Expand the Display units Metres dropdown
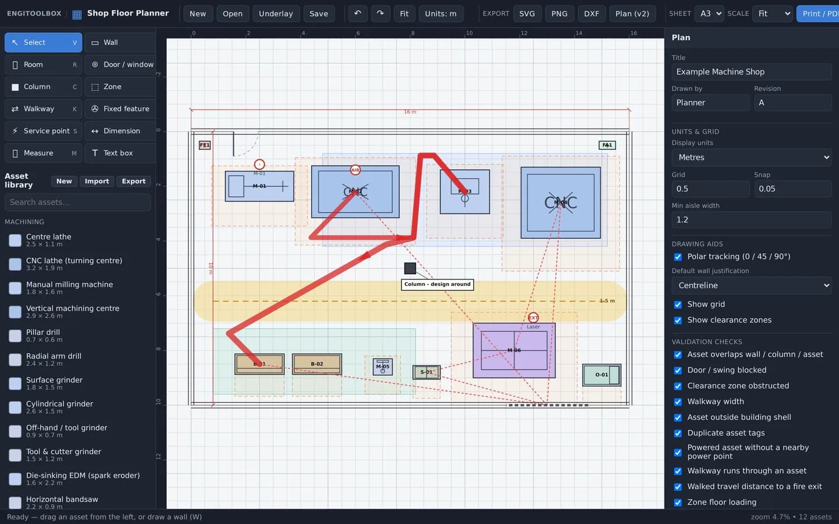This screenshot has height=524, width=839. click(x=752, y=157)
